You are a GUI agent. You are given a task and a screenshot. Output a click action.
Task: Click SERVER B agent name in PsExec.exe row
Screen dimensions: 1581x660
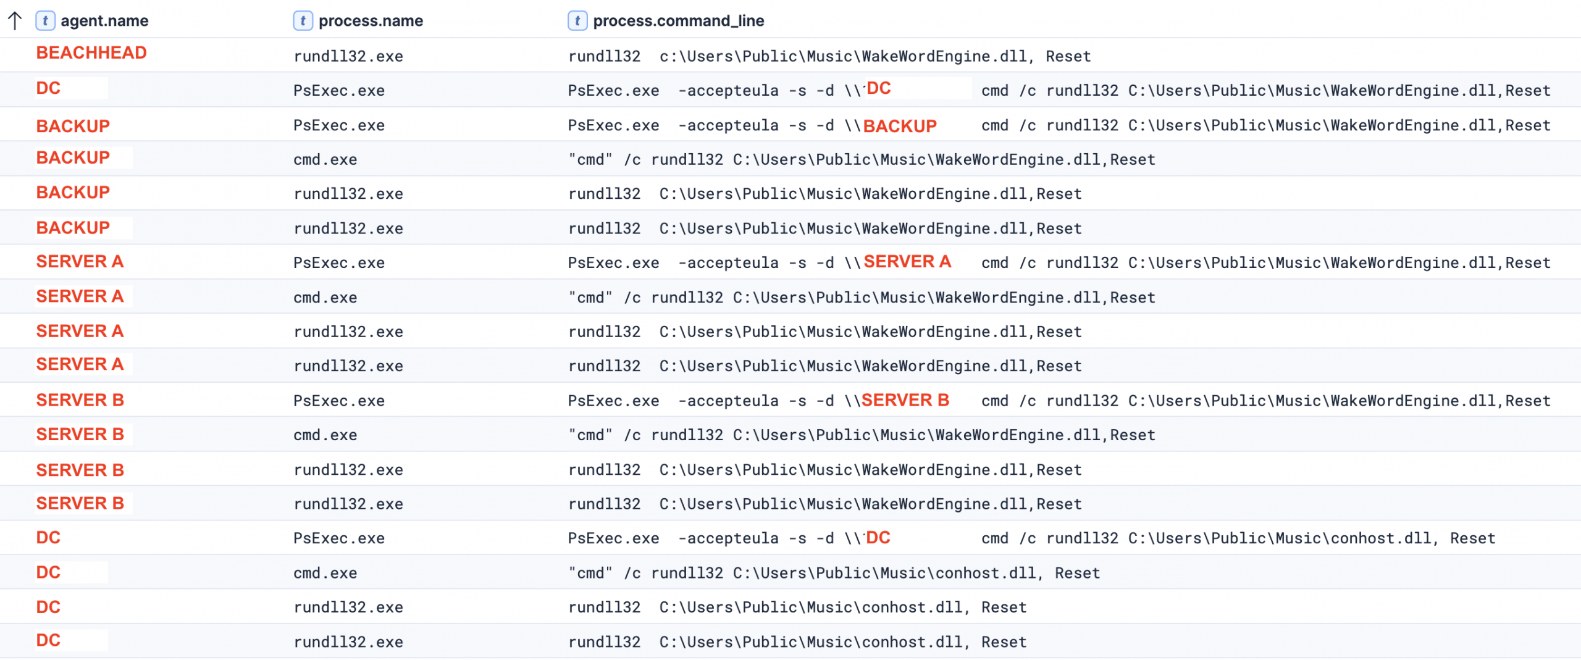(80, 400)
